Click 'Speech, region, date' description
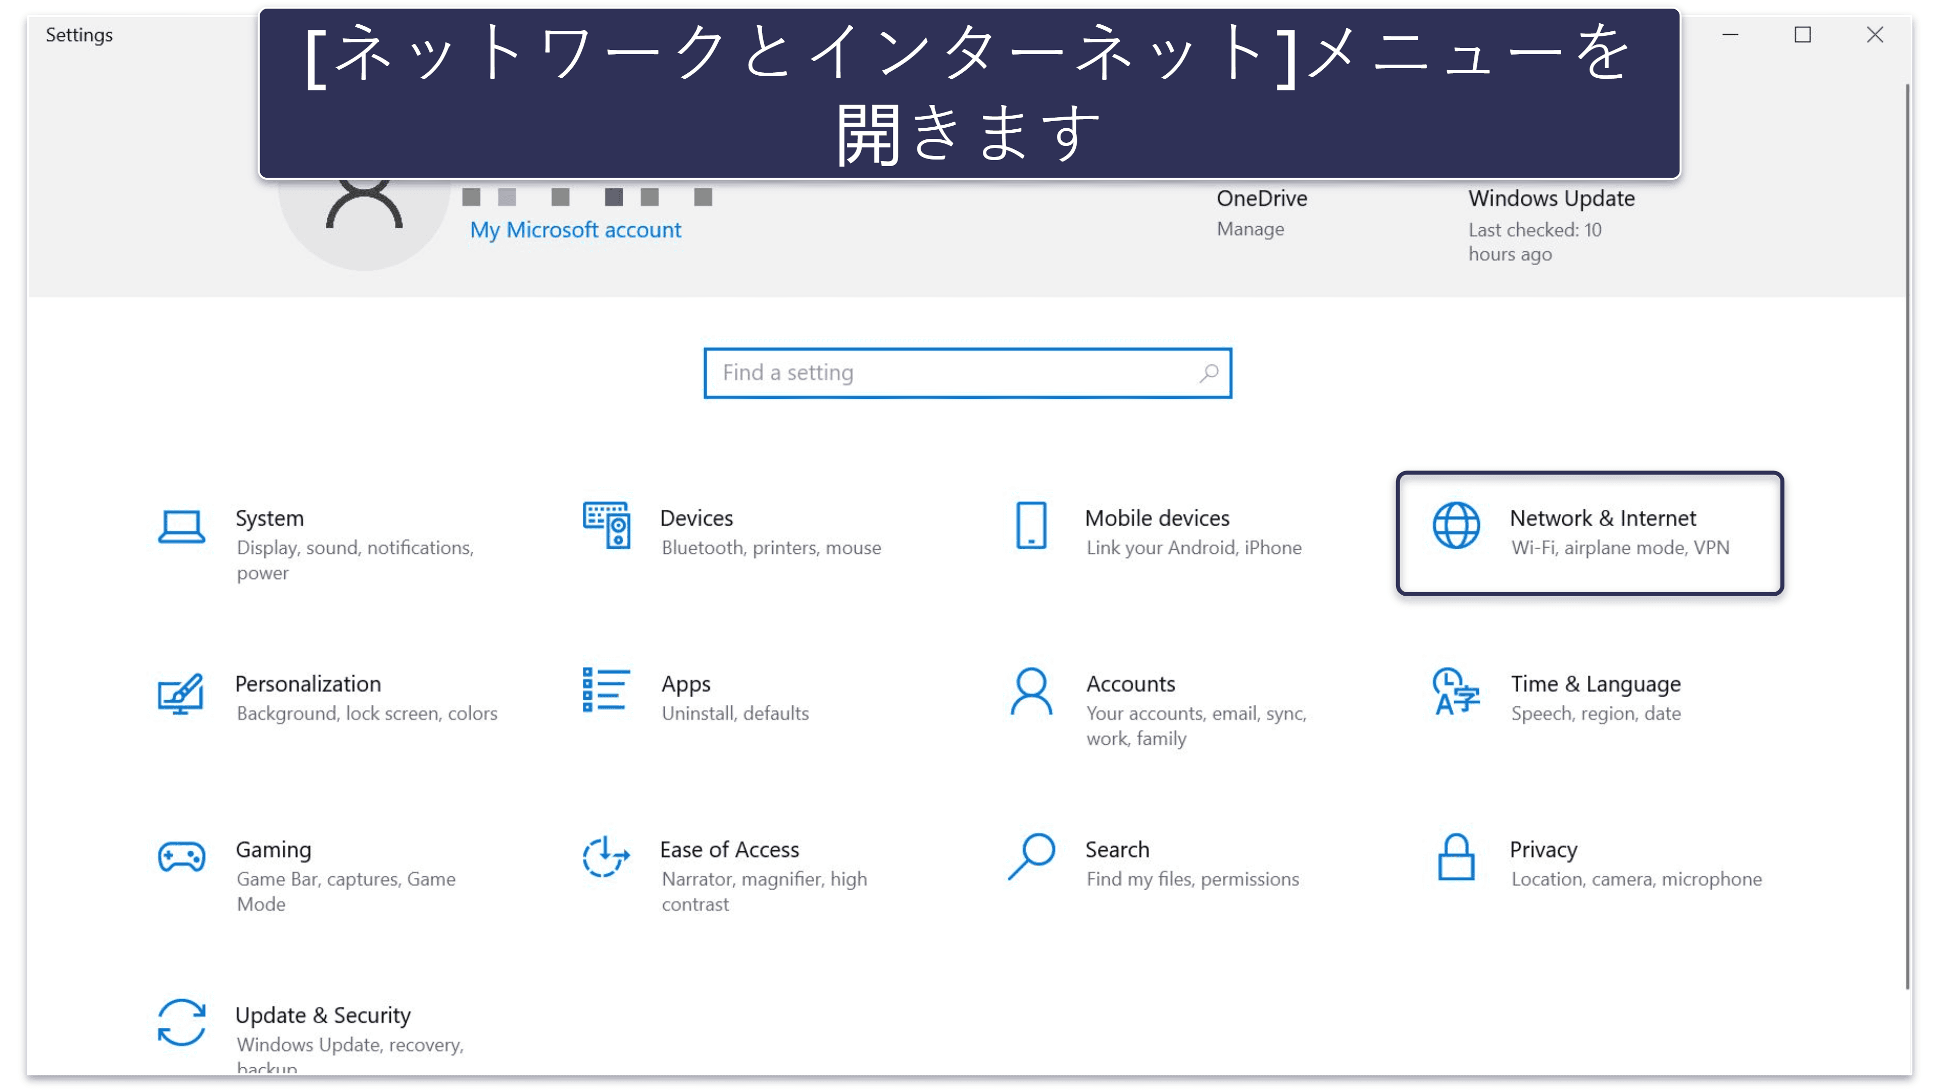Screen dimensions: 1939x1090 [1596, 713]
